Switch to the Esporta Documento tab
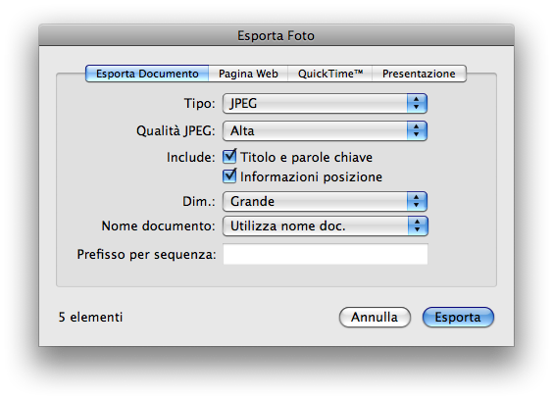The image size is (553, 400). click(147, 74)
